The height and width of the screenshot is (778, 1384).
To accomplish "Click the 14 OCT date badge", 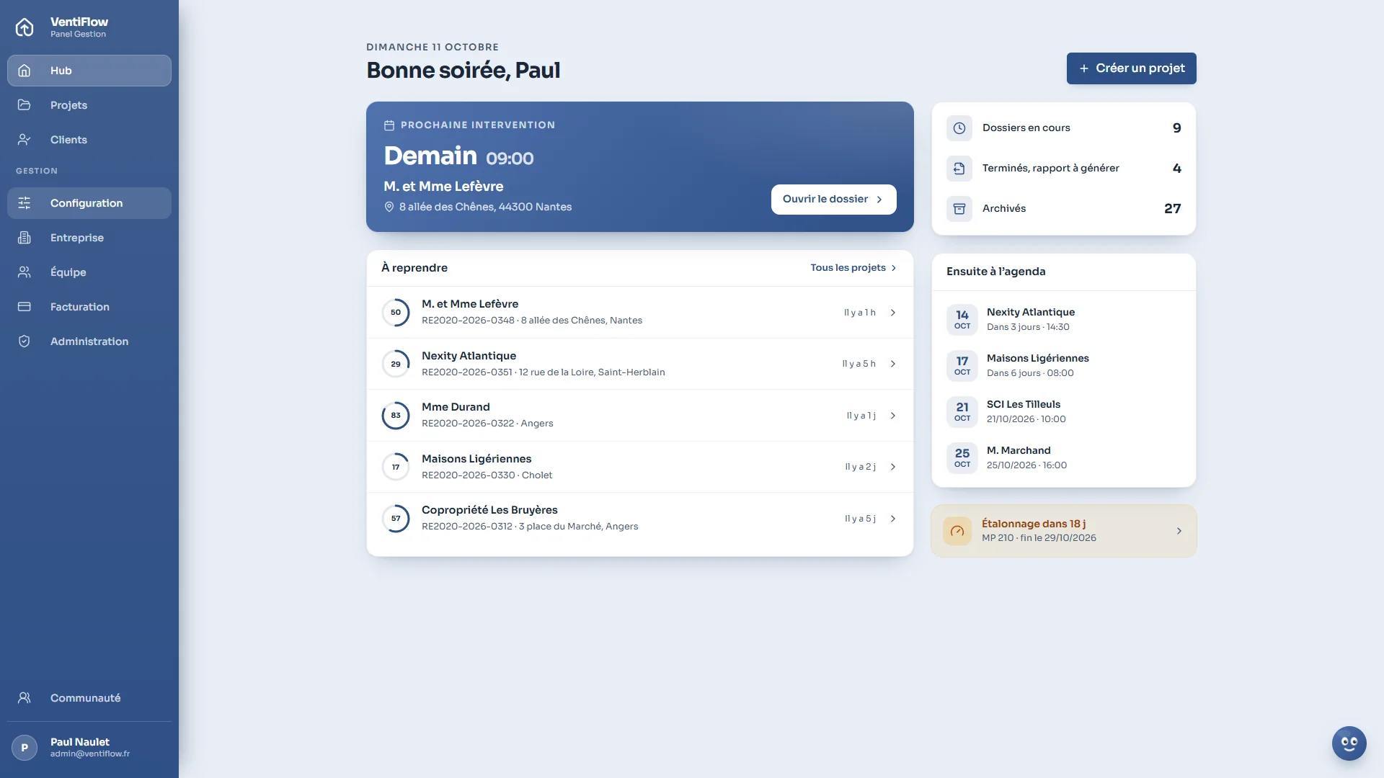I will pos(962,319).
